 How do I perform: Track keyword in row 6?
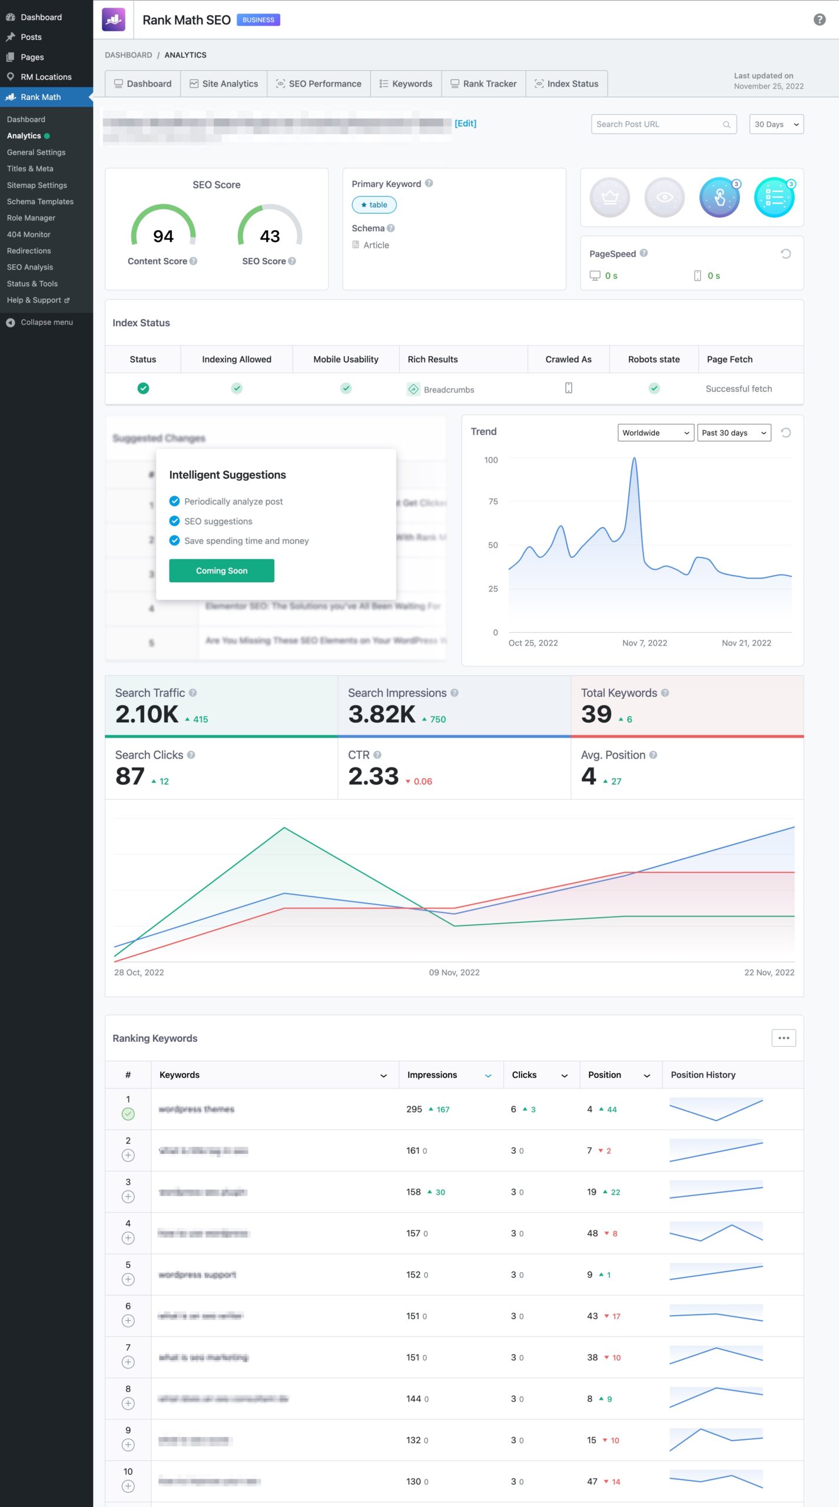[128, 1321]
